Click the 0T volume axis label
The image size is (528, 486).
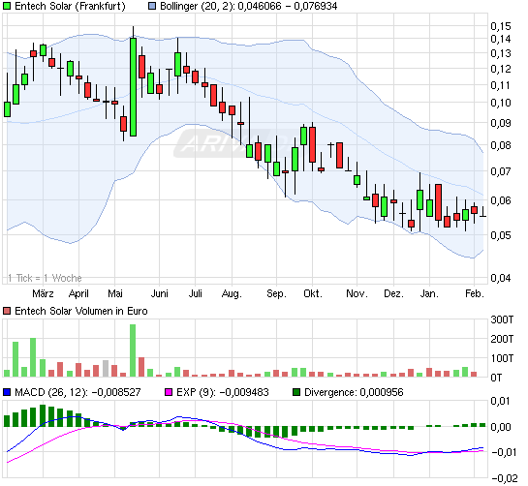tap(496, 378)
